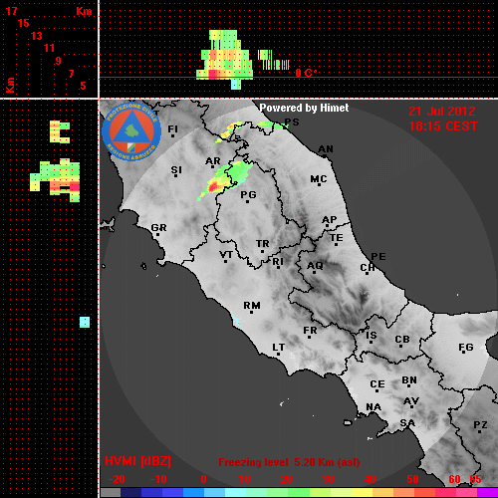Click the '5' altitude label
Viewport: 498px width, 498px height.
click(x=83, y=86)
